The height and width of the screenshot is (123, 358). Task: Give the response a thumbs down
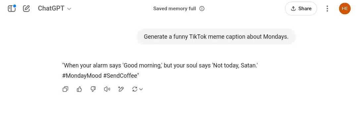[93, 89]
